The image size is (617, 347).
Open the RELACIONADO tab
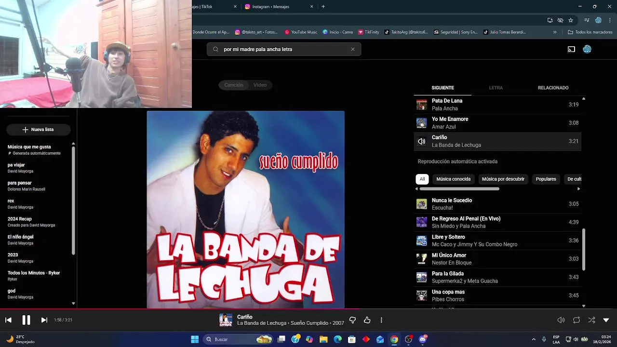click(553, 88)
